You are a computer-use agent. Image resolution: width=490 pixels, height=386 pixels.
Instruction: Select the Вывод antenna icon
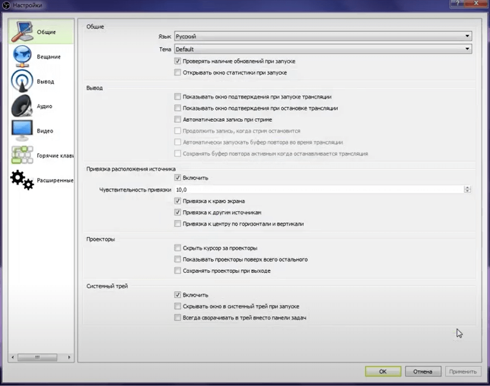click(x=21, y=81)
